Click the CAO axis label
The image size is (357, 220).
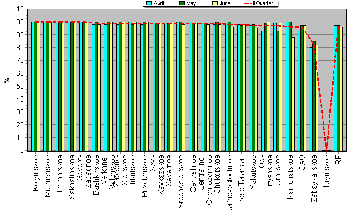[x=302, y=163]
